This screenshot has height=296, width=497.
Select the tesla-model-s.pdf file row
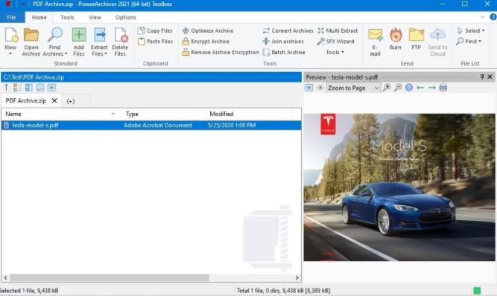151,125
